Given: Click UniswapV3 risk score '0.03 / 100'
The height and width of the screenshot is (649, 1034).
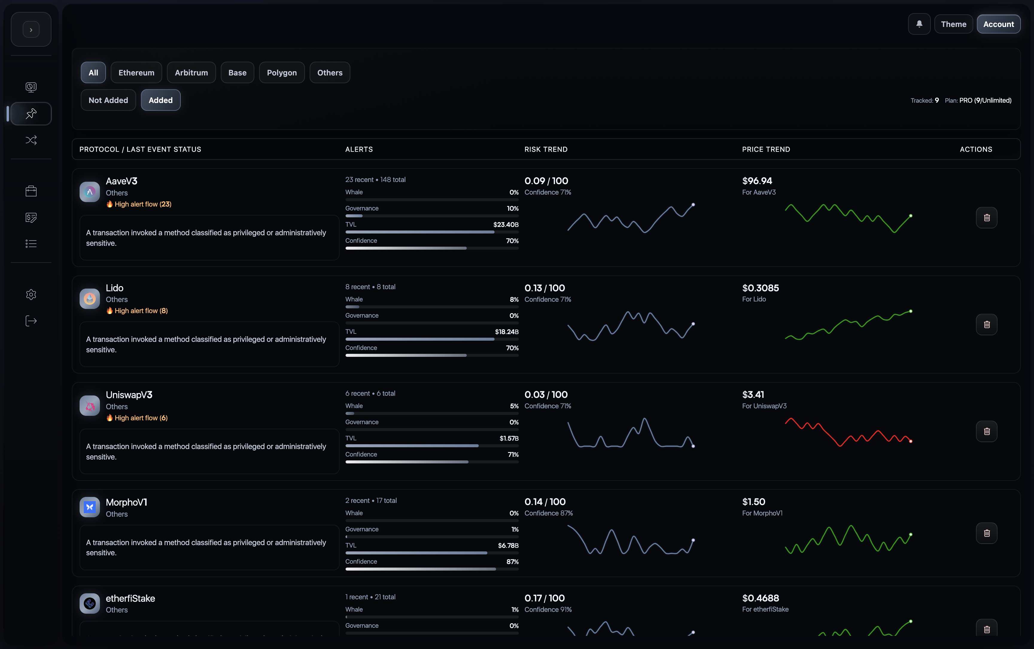Looking at the screenshot, I should click(546, 395).
